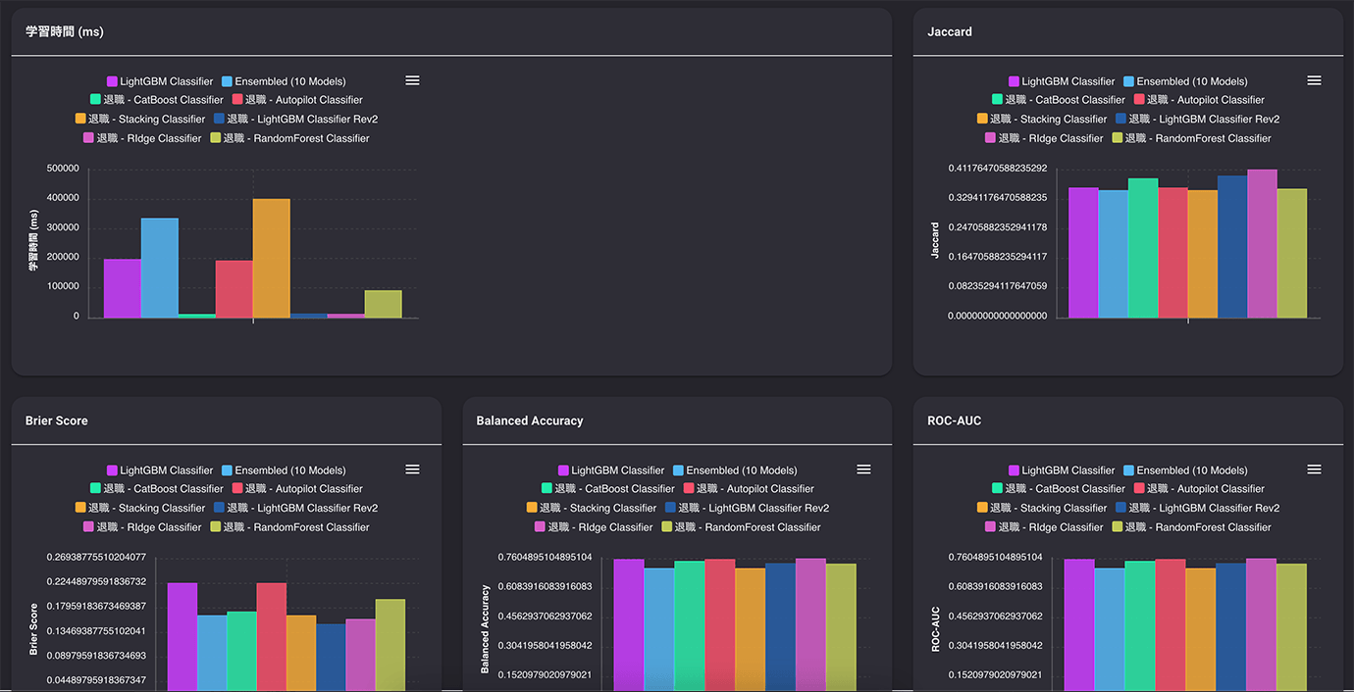Click the dark blue Rev2 bar in Brier Score chart
The width and height of the screenshot is (1354, 692).
331,658
